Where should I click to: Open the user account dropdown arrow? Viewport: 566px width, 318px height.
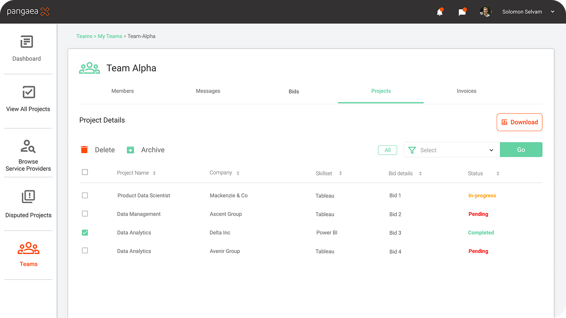click(x=553, y=12)
